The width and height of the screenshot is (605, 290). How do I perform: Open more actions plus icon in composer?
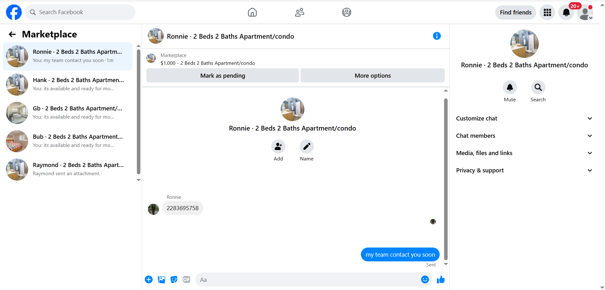coord(149,279)
